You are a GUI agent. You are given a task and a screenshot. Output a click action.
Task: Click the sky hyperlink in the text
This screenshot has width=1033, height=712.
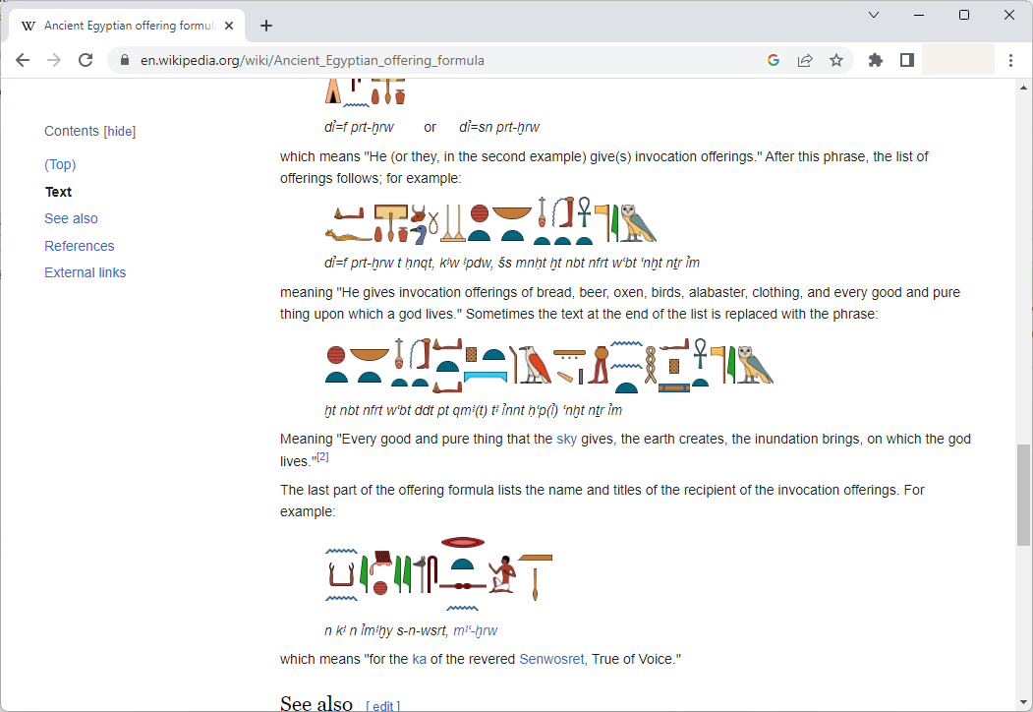tap(566, 440)
